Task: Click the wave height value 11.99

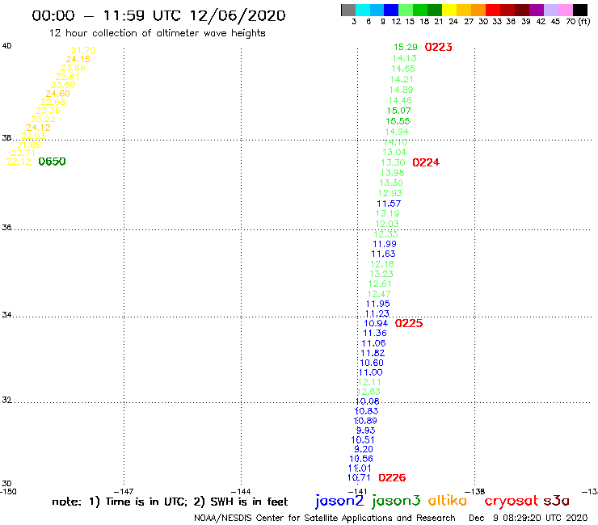Action: [385, 245]
